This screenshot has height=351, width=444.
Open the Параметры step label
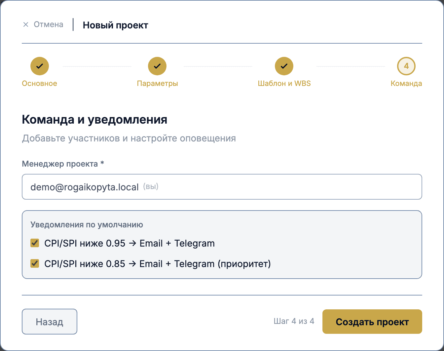click(x=157, y=83)
